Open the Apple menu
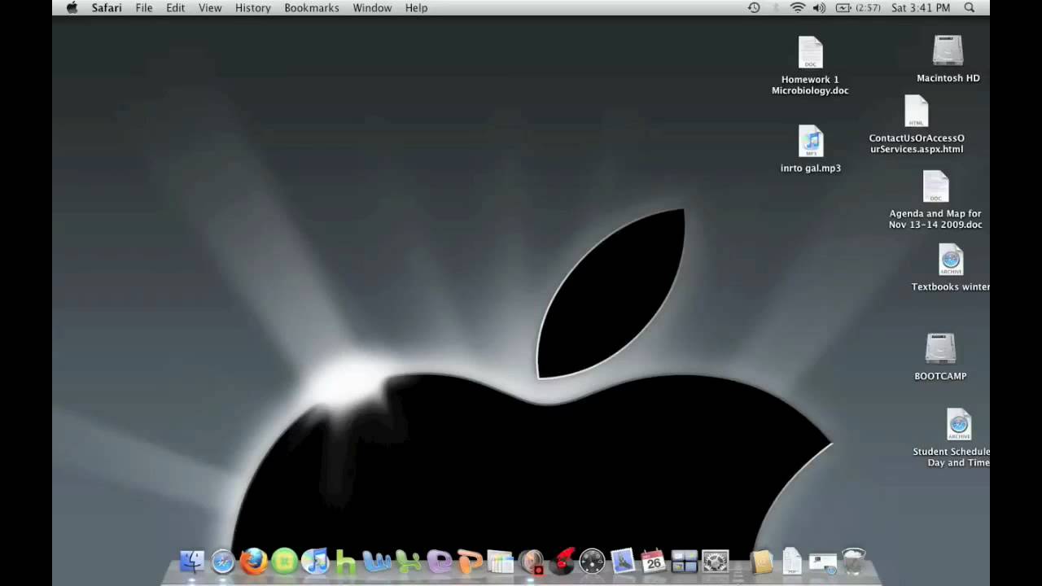Image resolution: width=1042 pixels, height=586 pixels. (72, 7)
